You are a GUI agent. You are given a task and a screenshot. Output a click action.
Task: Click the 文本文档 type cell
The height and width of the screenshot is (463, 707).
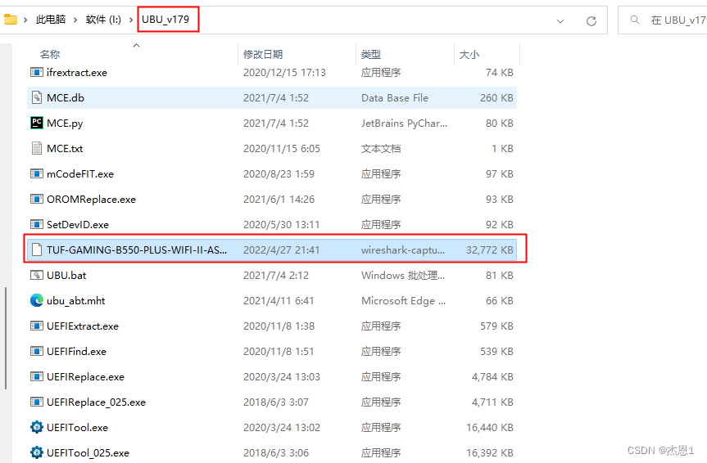point(381,149)
